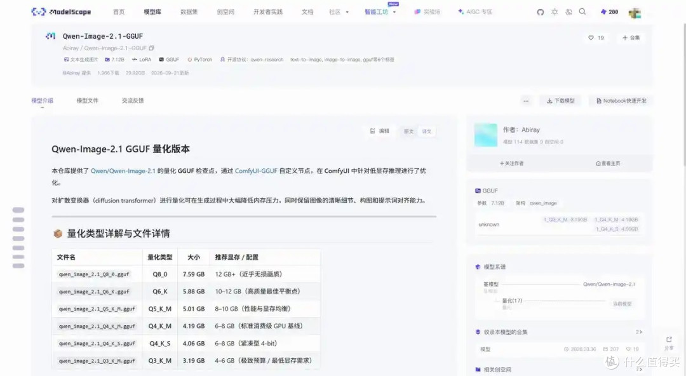Open the user avatar menu

click(x=635, y=13)
